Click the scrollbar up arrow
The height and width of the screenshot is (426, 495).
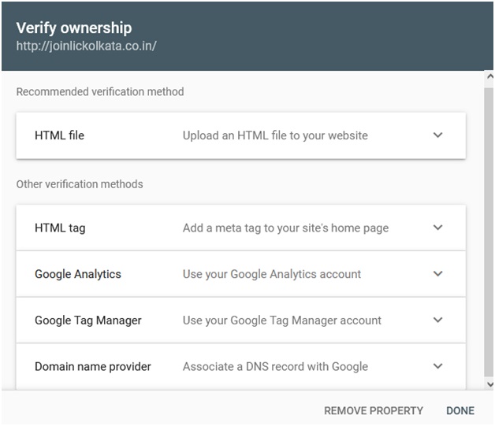point(490,76)
